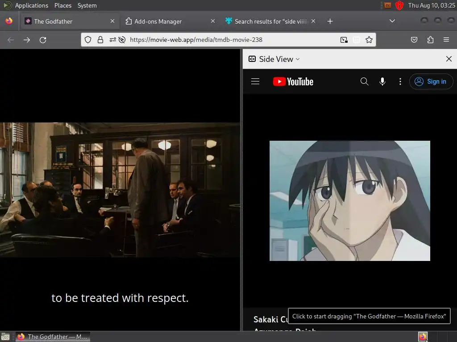
Task: Click show desktop icon in bottom panel
Action: click(x=5, y=337)
